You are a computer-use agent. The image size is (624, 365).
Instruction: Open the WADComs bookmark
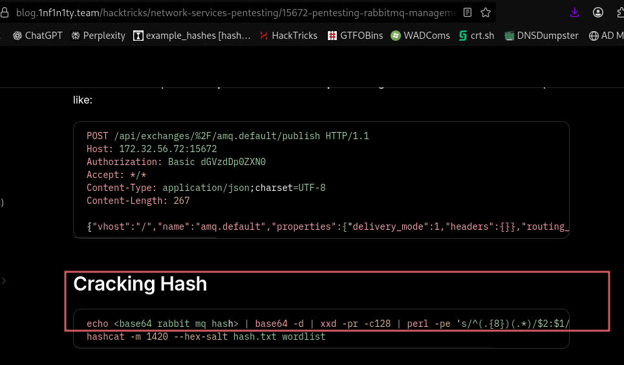click(420, 36)
